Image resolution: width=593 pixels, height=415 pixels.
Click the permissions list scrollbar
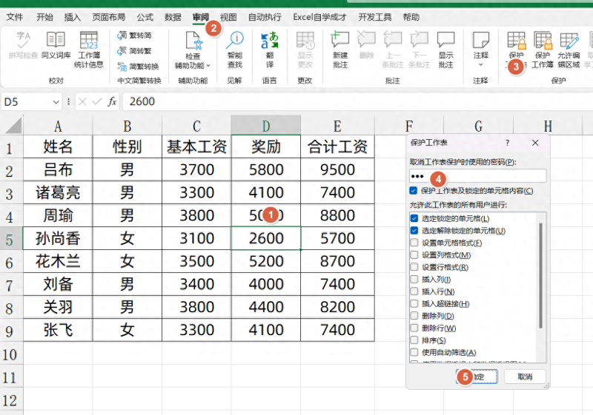click(x=541, y=275)
